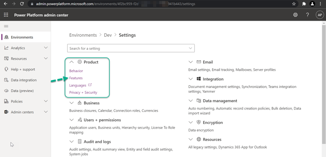
Task: Click the Analytics chart icon
Action: click(7, 48)
